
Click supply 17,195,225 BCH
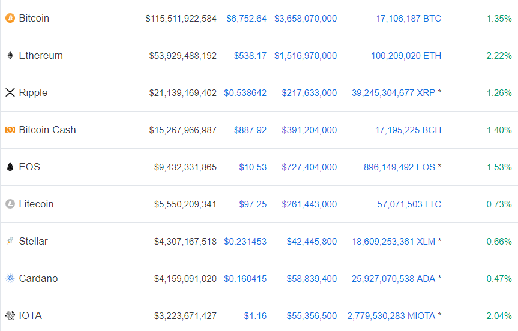[408, 130]
